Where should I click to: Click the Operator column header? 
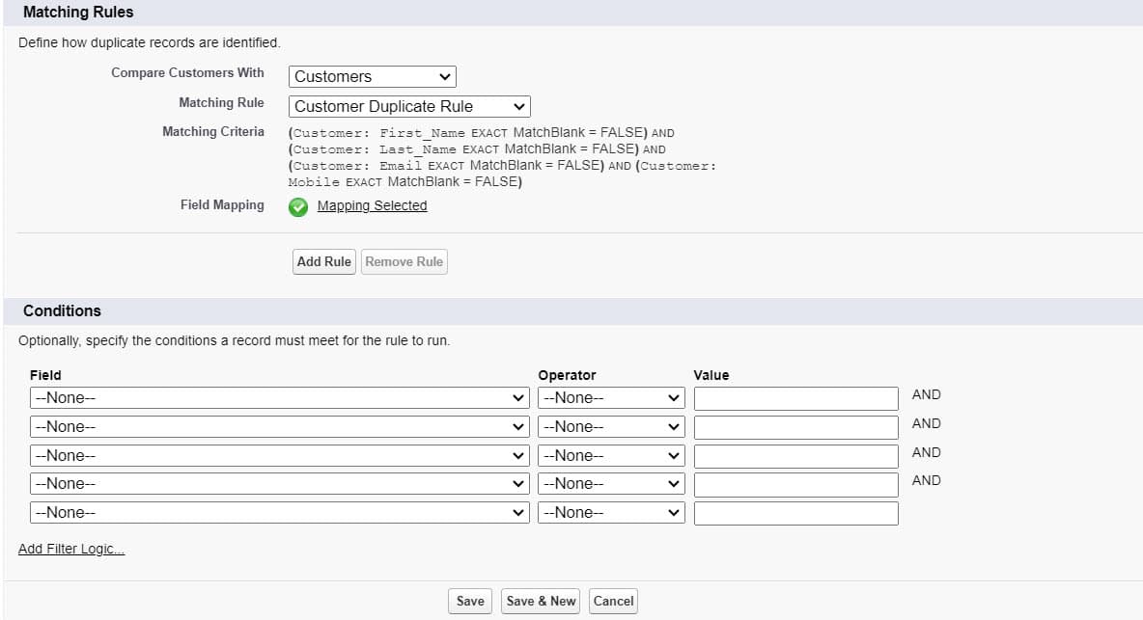(x=567, y=375)
